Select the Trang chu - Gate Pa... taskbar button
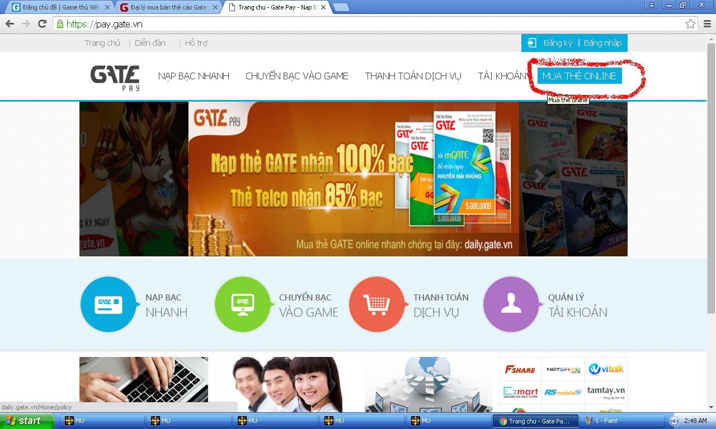716x429 pixels. pyautogui.click(x=535, y=421)
